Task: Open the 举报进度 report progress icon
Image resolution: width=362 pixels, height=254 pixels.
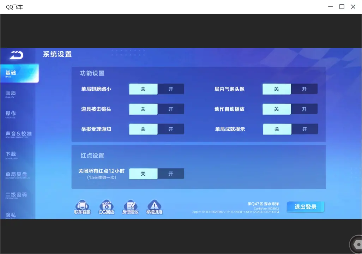Action: (154, 207)
